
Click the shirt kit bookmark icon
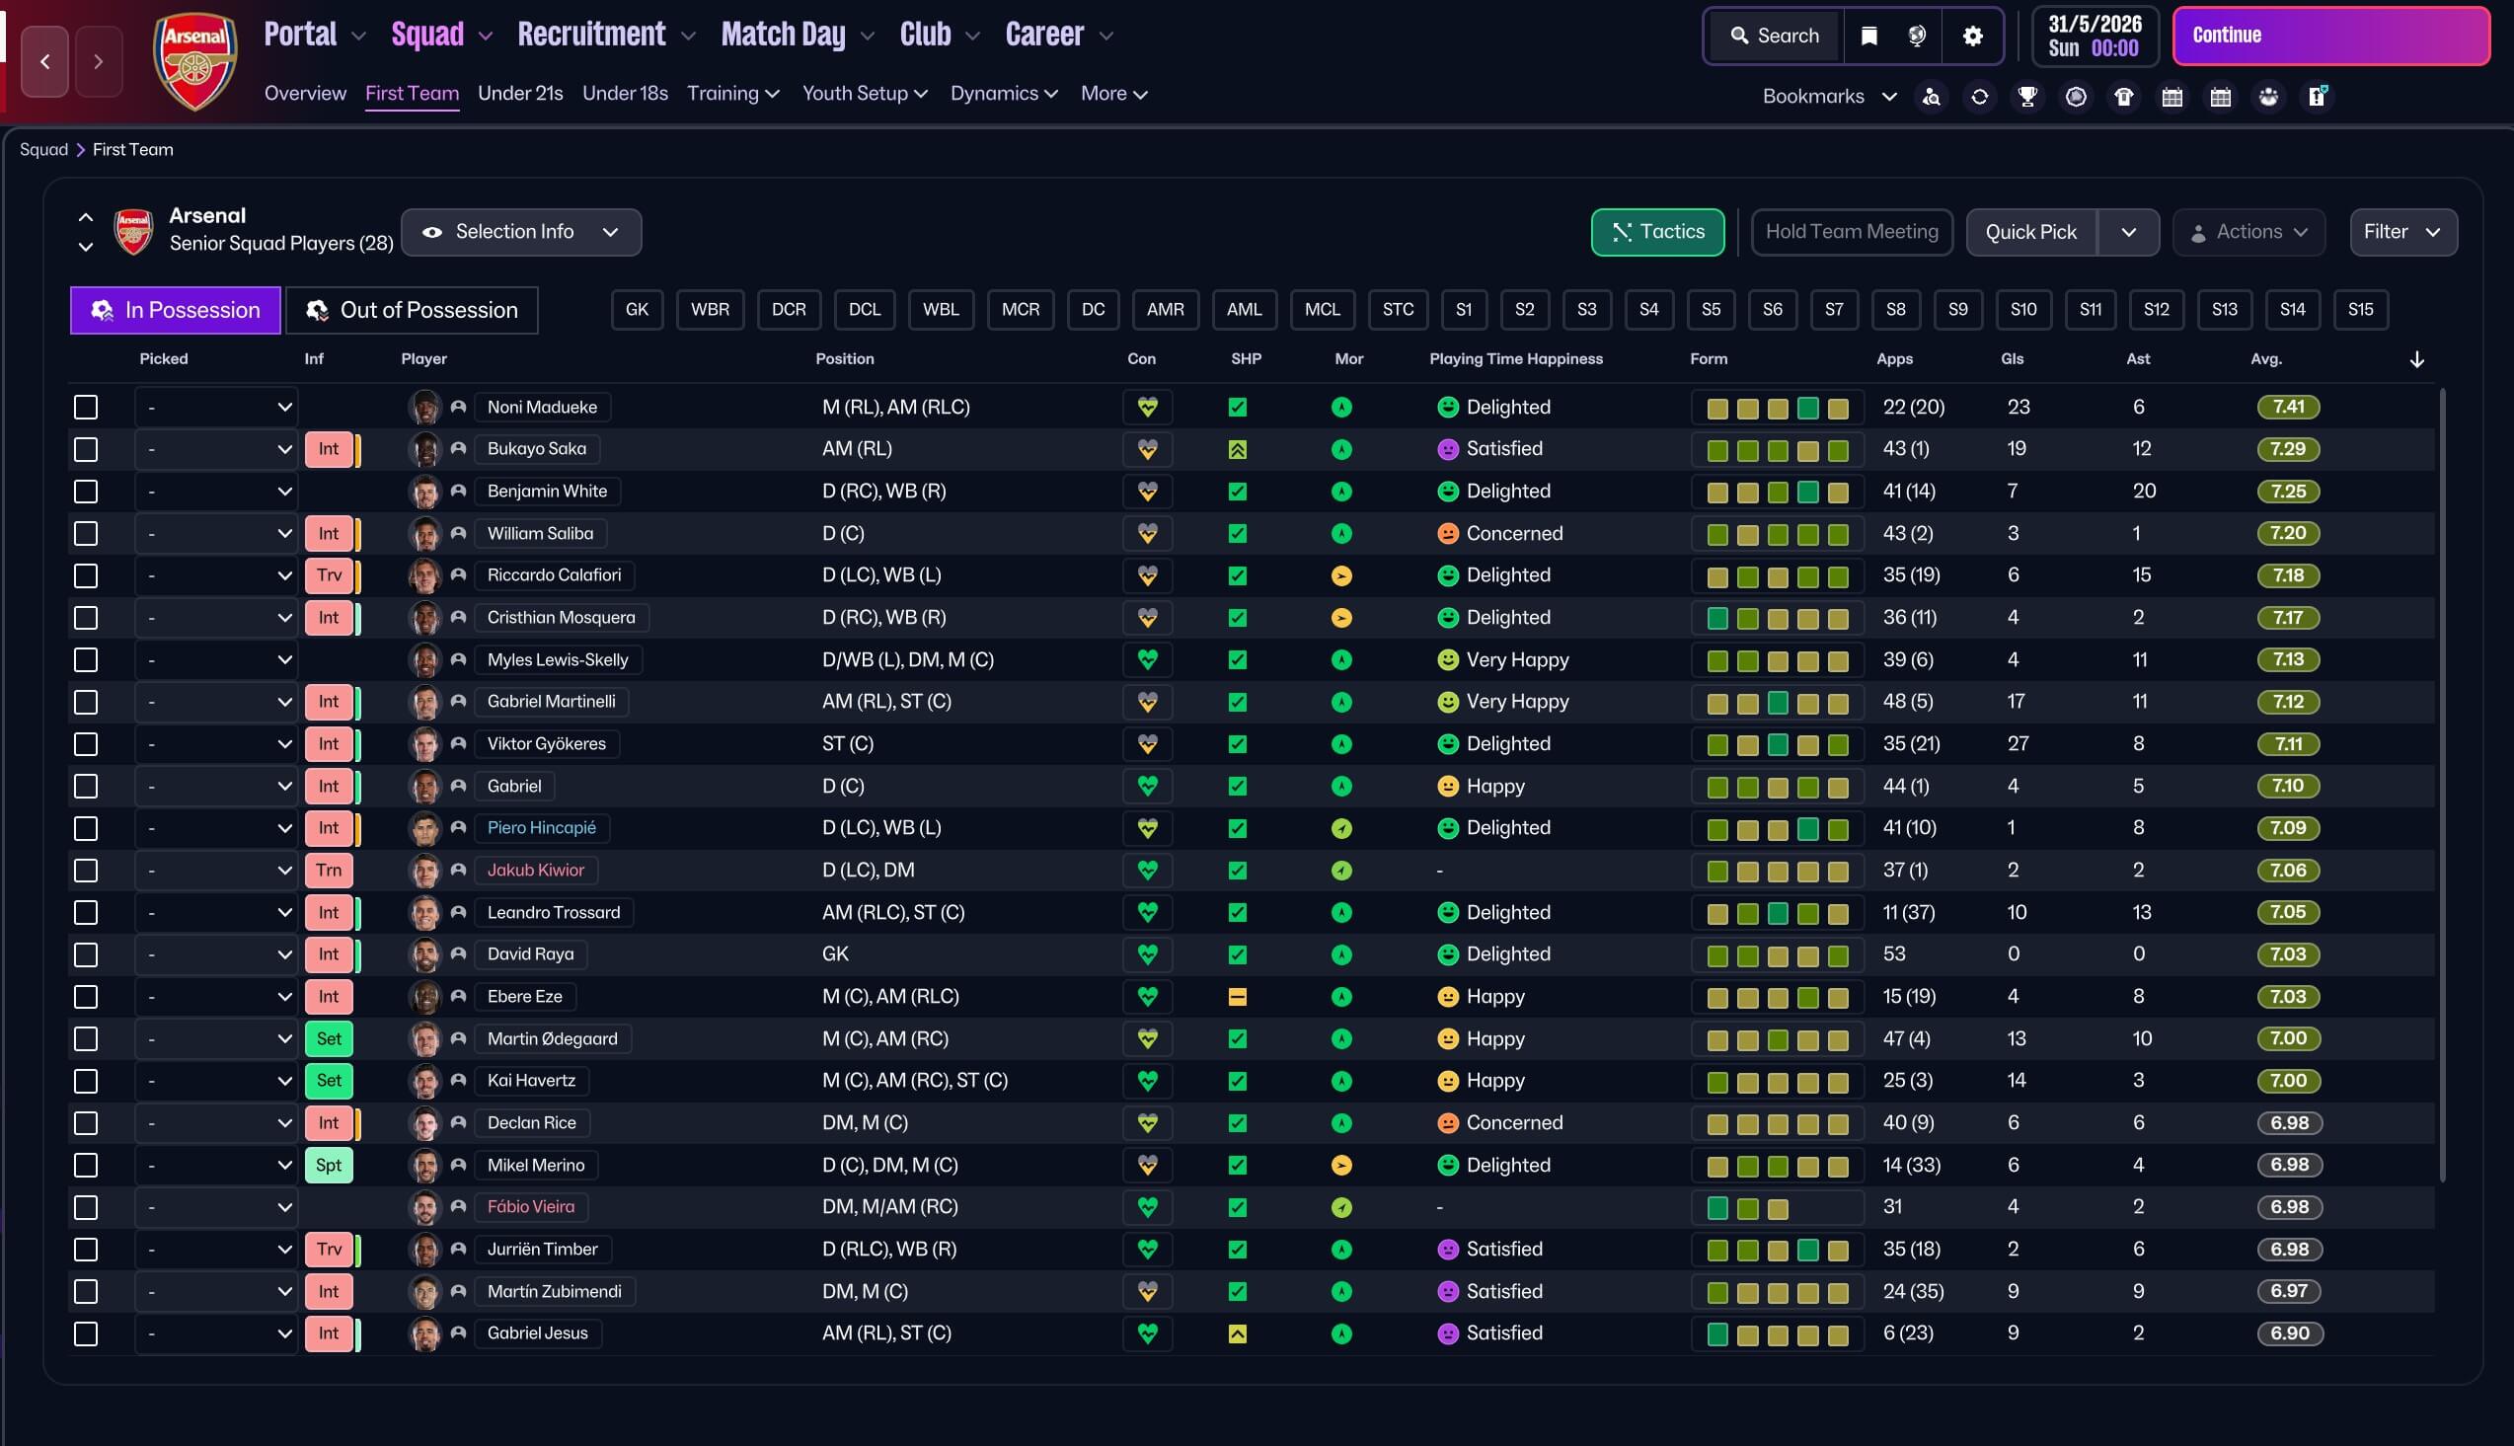click(2124, 97)
